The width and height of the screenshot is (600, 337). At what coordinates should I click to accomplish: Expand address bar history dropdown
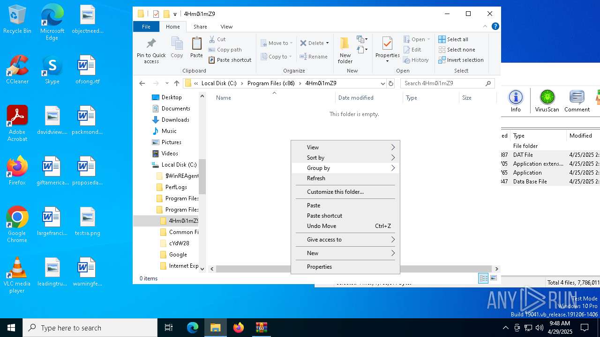[x=383, y=83]
